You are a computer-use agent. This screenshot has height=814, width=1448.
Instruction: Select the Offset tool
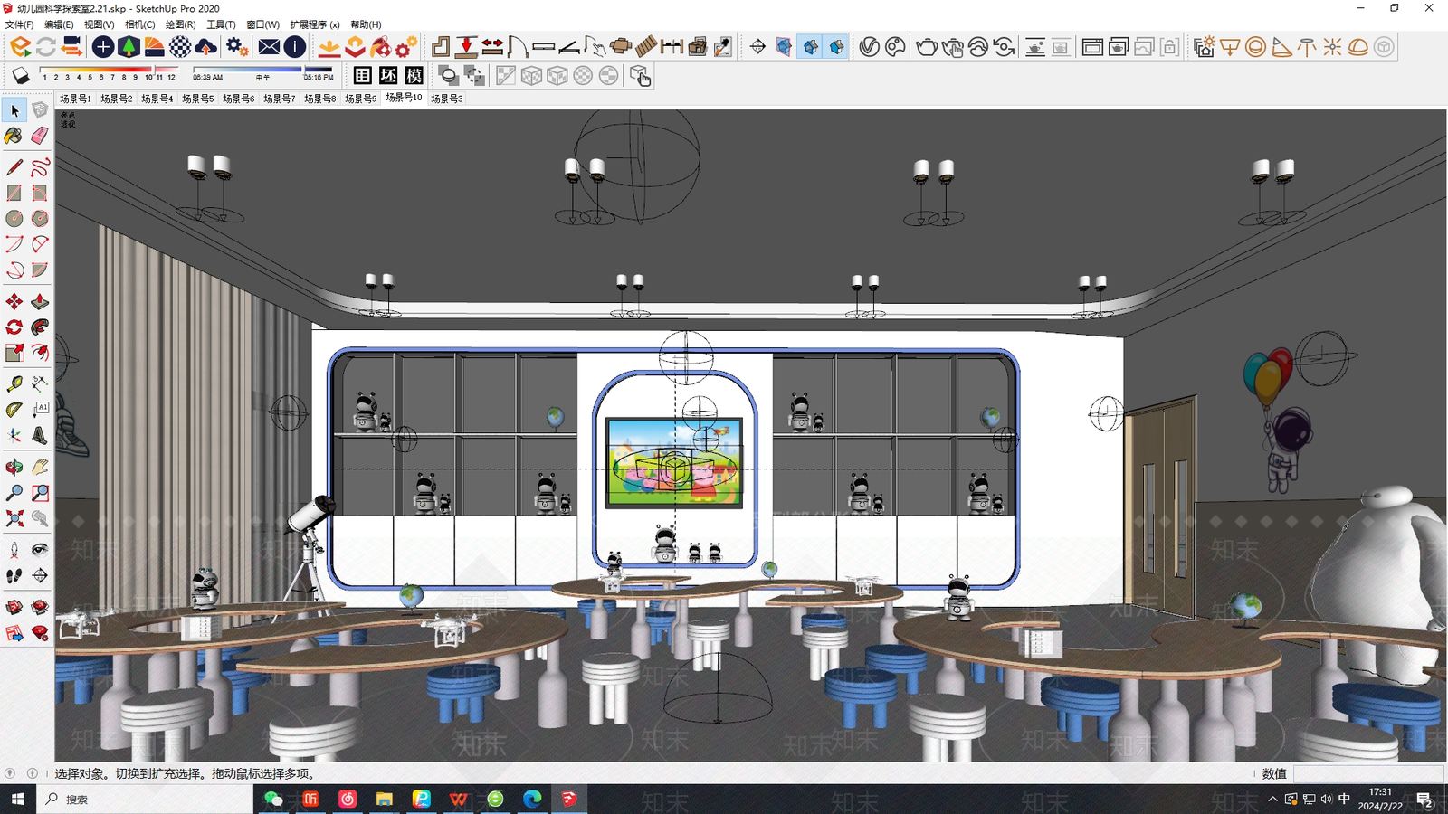coord(40,353)
